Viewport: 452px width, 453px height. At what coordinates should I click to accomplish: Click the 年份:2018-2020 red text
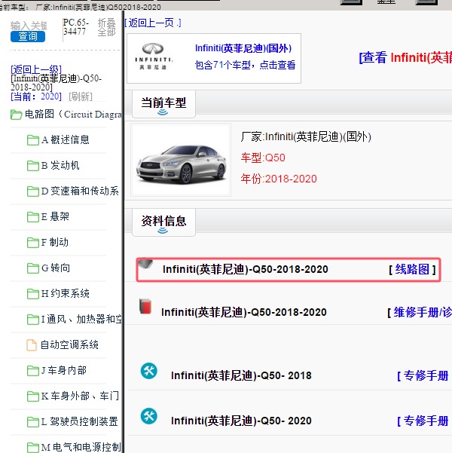pyautogui.click(x=279, y=179)
